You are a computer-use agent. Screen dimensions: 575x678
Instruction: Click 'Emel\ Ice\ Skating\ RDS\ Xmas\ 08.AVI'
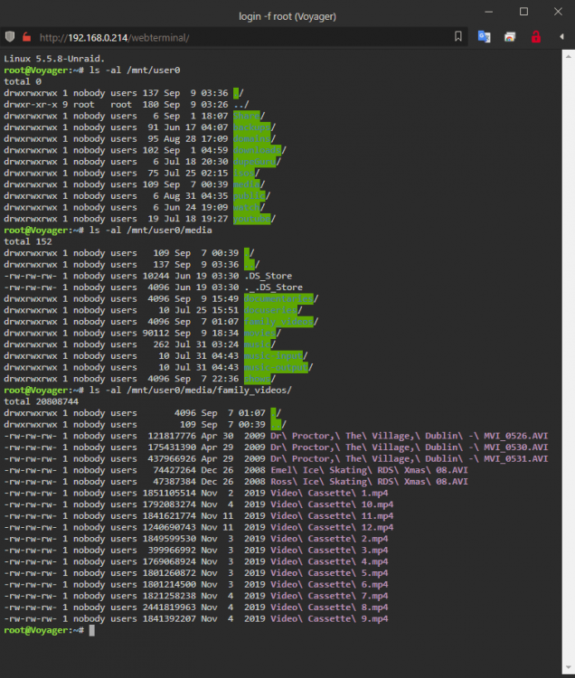click(369, 470)
